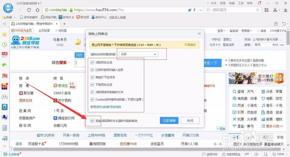Open the downloads icon in toolbar

pyautogui.click(x=286, y=10)
